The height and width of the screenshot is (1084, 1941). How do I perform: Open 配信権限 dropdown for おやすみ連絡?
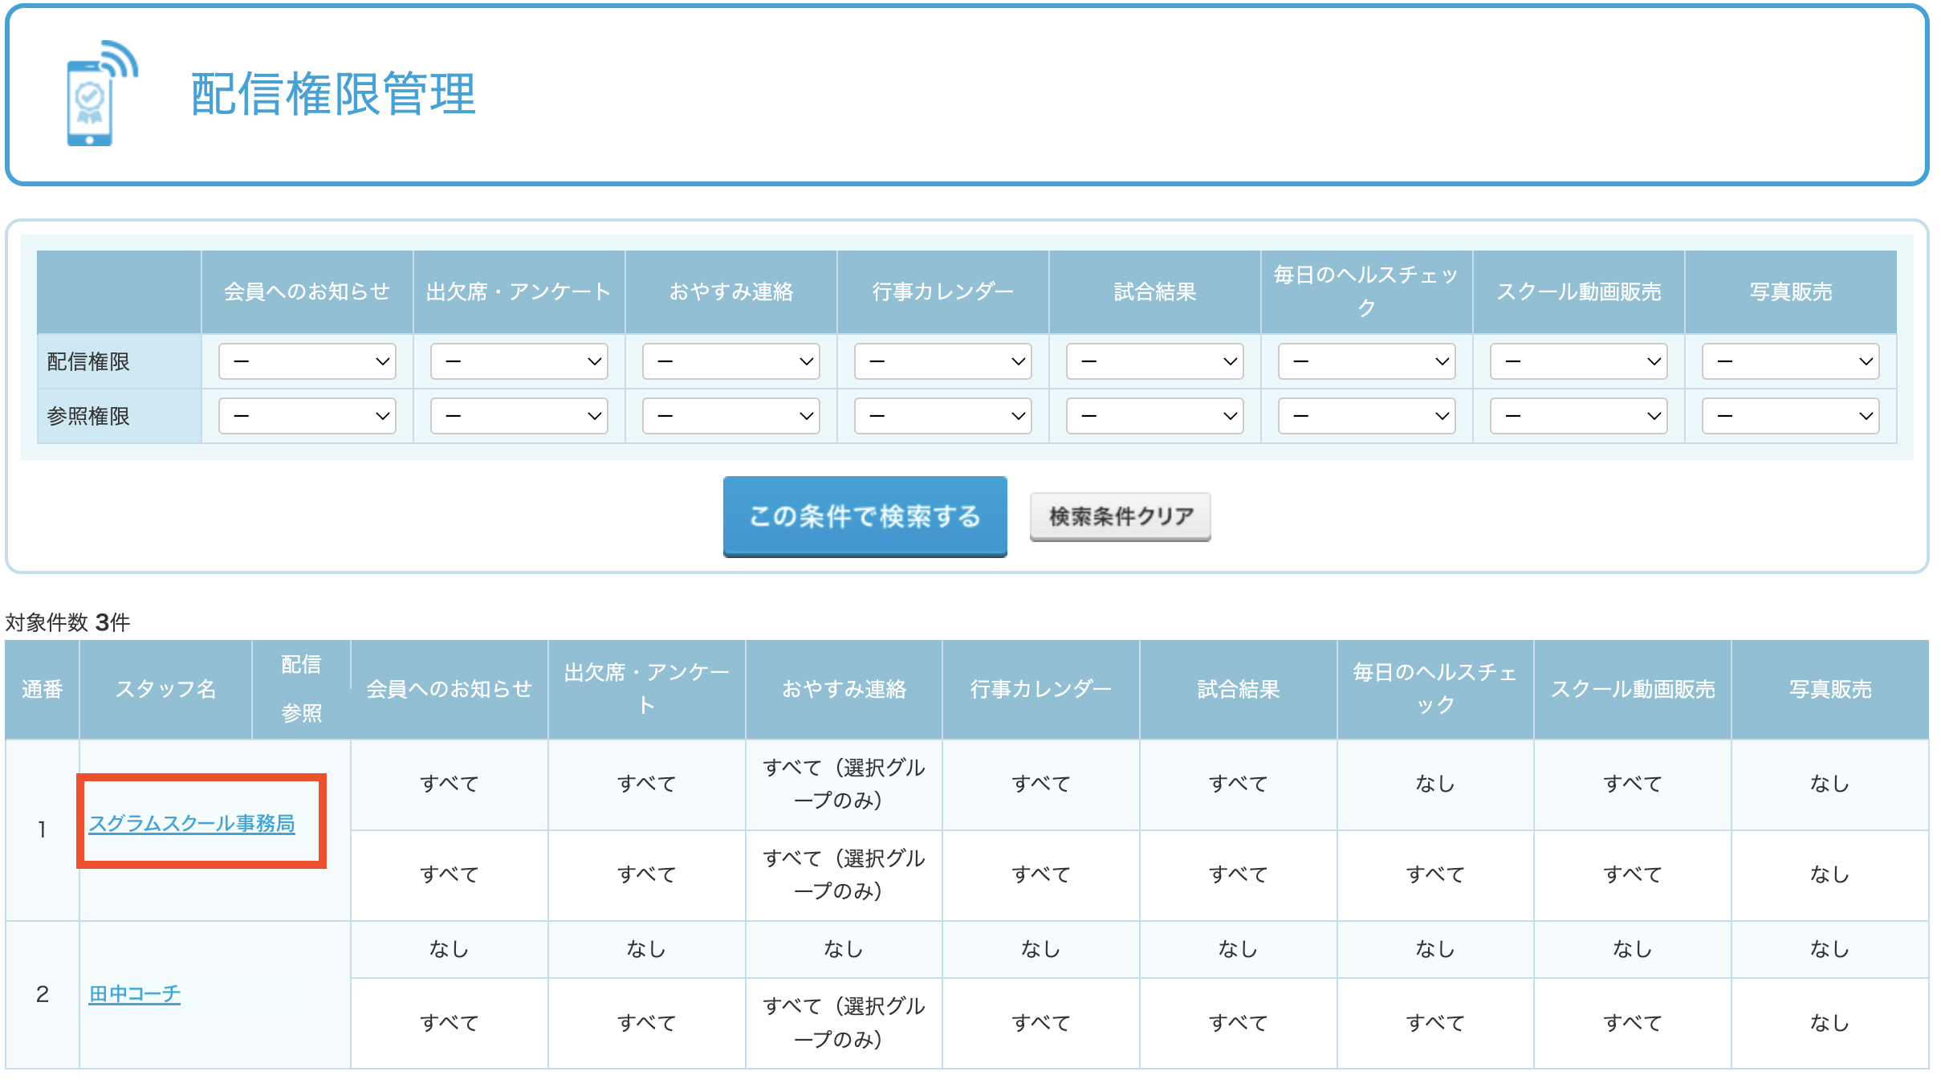click(x=731, y=361)
